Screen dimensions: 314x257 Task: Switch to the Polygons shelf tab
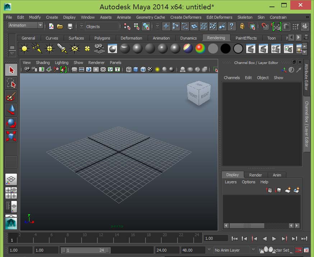coord(102,38)
